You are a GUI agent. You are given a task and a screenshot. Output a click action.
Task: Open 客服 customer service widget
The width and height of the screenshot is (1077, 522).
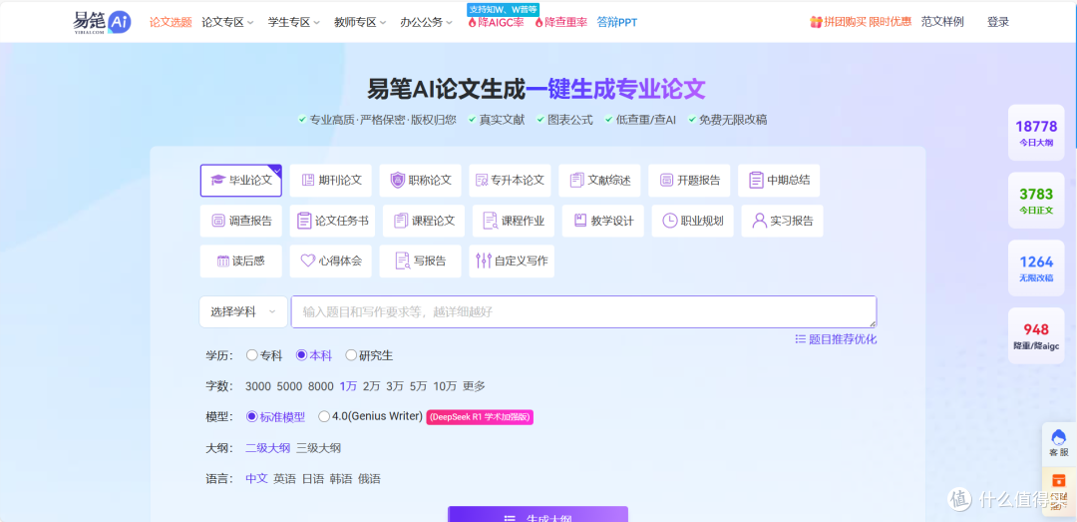pyautogui.click(x=1059, y=444)
